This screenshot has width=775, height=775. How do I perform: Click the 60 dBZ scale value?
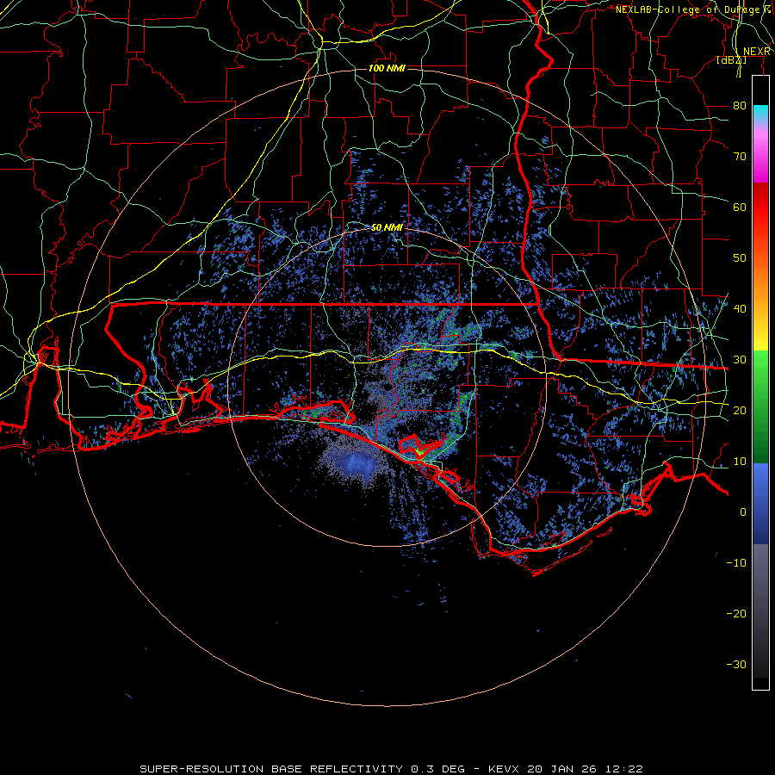coord(740,207)
